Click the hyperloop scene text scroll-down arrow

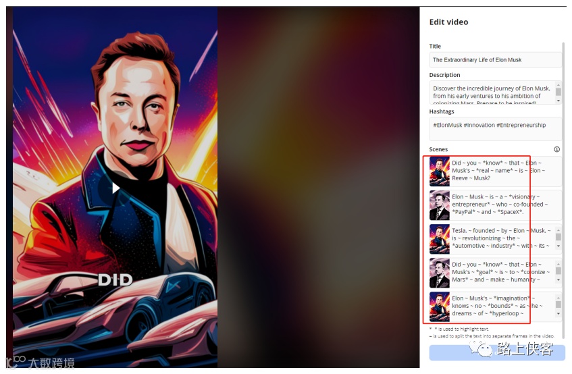click(558, 314)
